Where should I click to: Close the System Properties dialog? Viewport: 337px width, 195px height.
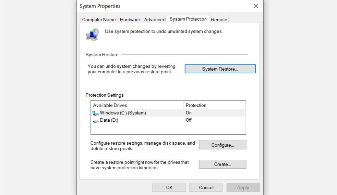pos(256,6)
